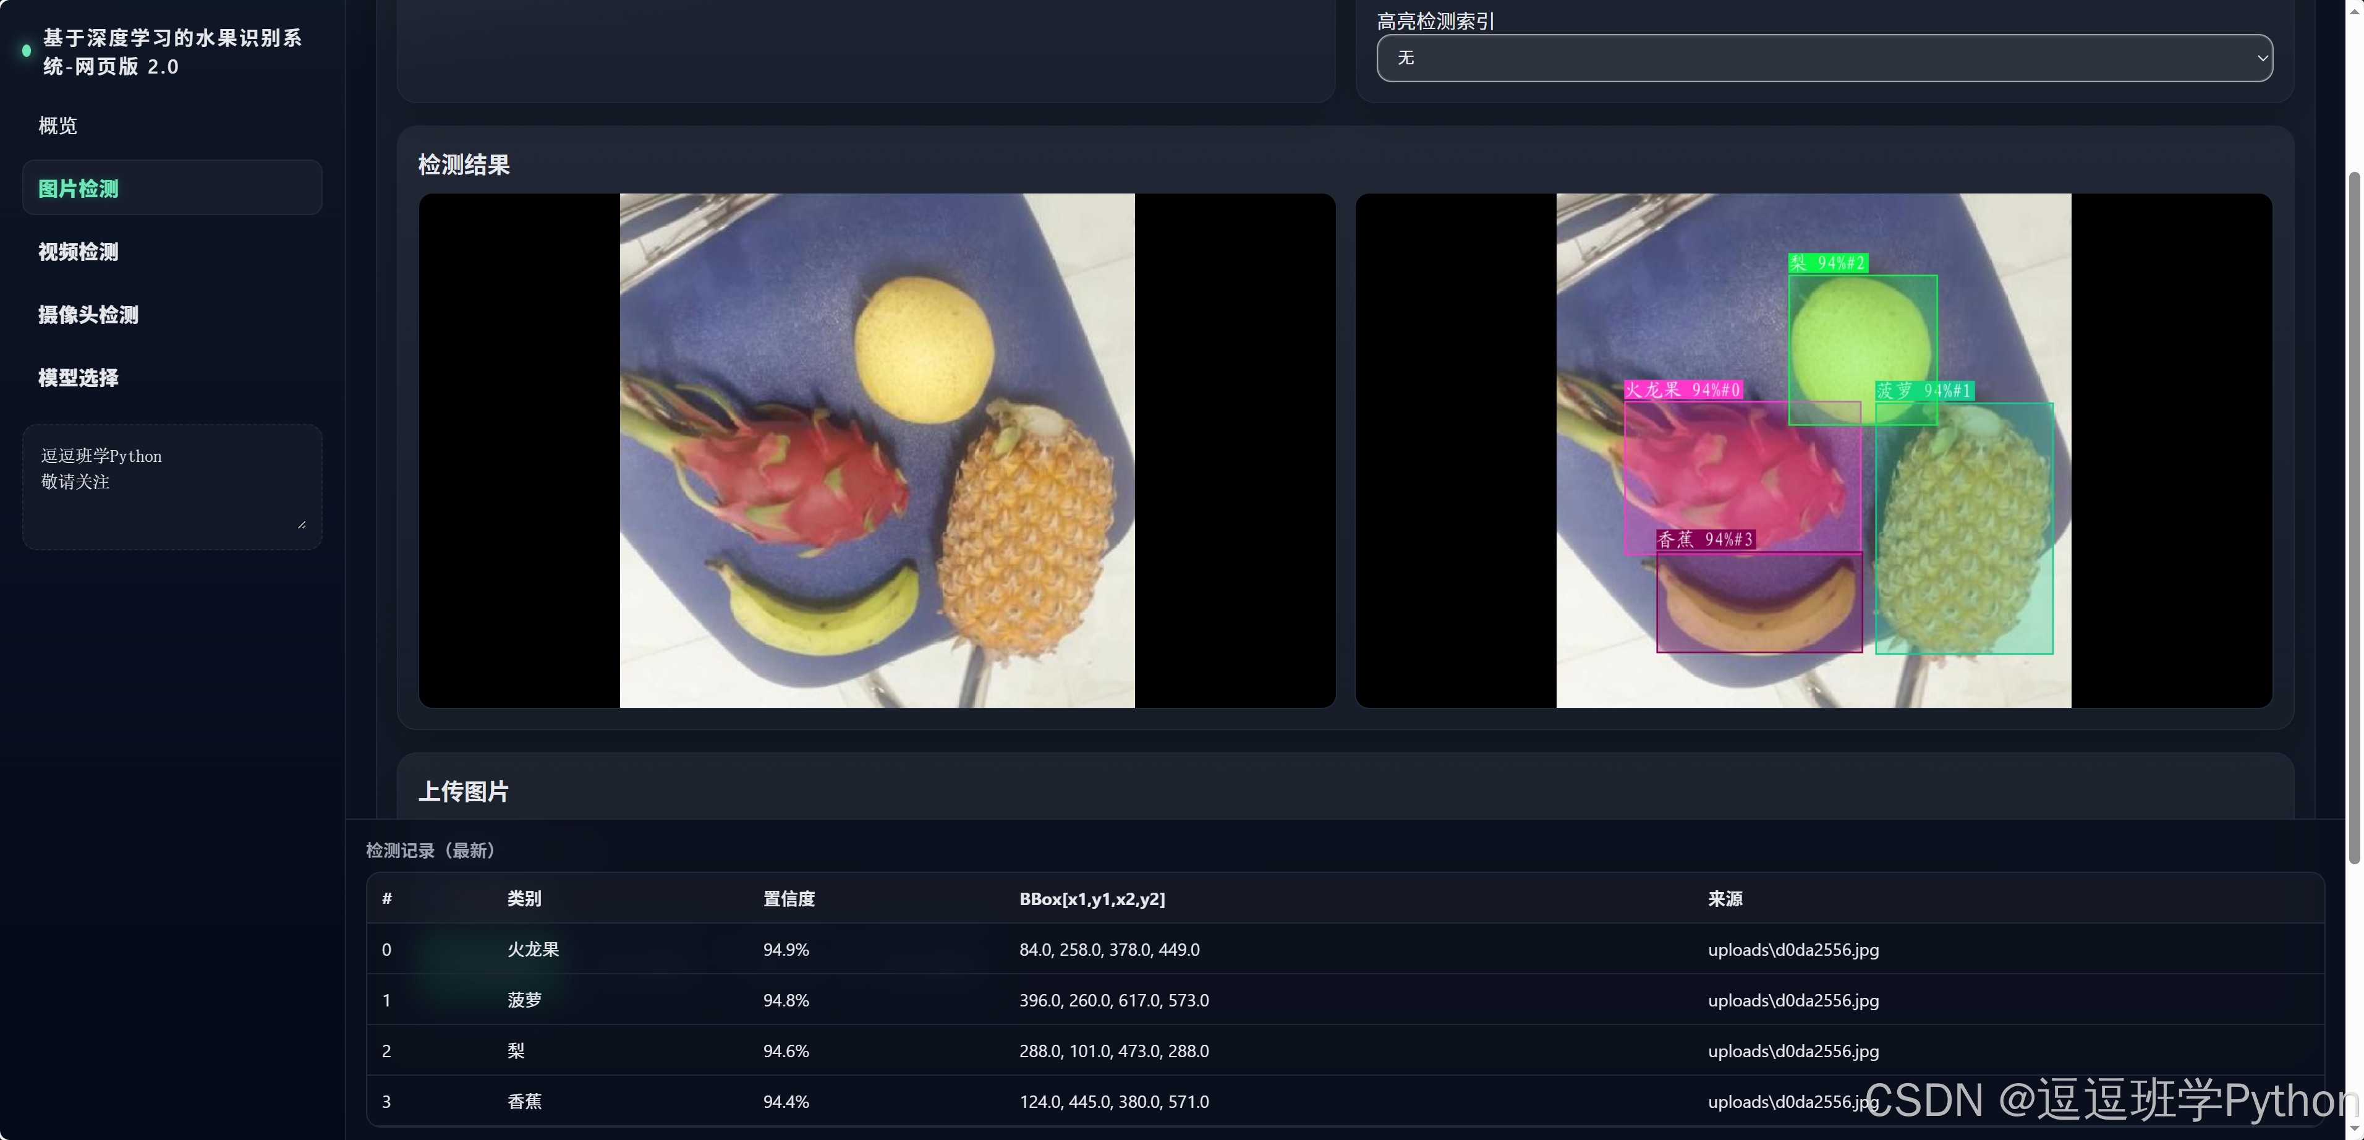Click the 火龙果 94%#0 label tag

tap(1683, 390)
